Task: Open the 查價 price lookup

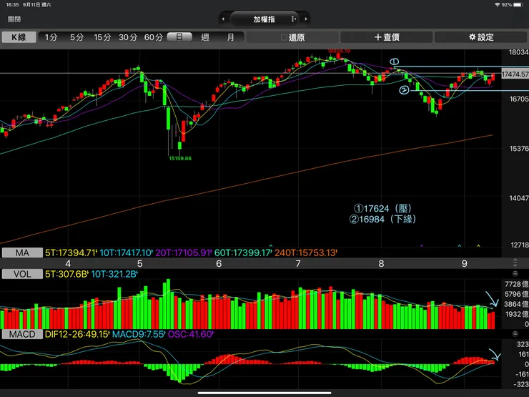Action: (x=387, y=37)
